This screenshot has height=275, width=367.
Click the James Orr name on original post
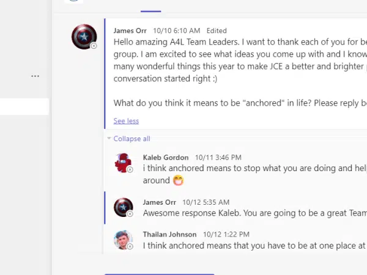(129, 31)
